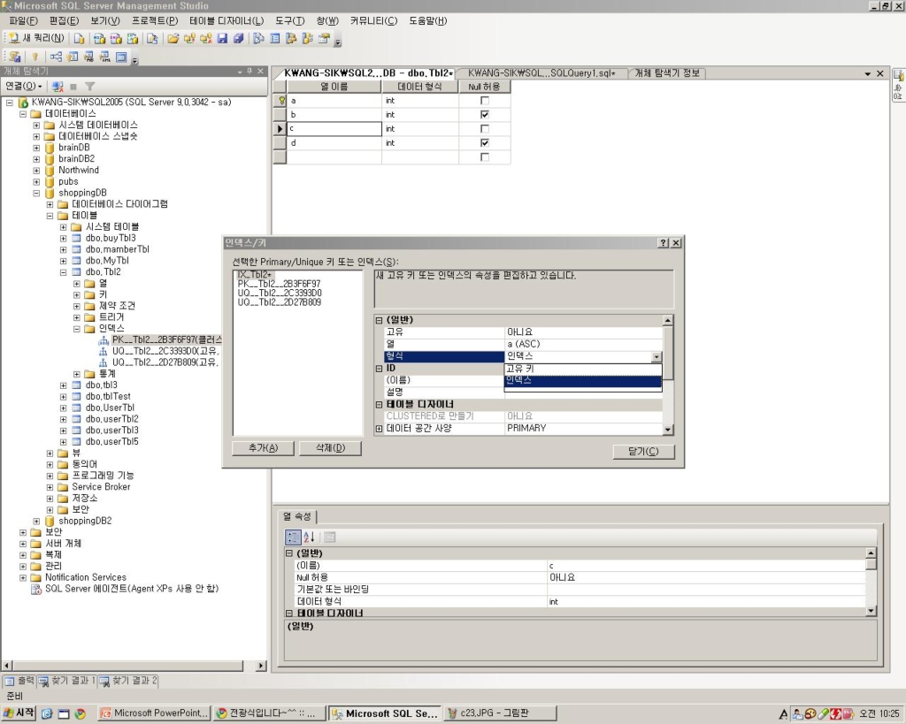906x724 pixels.
Task: Toggle Null checkbox in the empty new row
Action: [x=485, y=157]
